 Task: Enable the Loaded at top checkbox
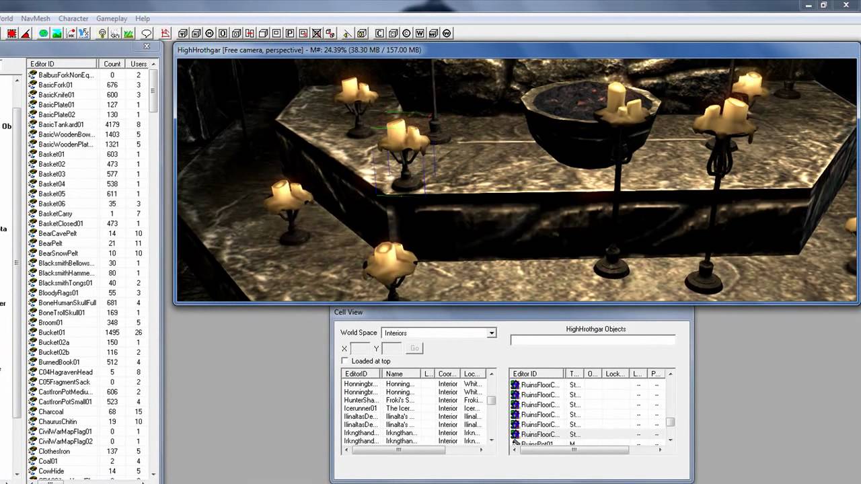(345, 361)
